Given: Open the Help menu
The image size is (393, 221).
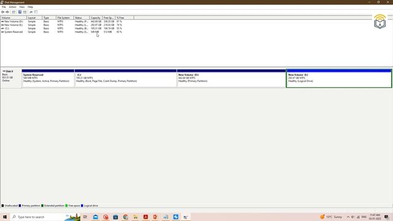Looking at the screenshot, I should point(30,7).
